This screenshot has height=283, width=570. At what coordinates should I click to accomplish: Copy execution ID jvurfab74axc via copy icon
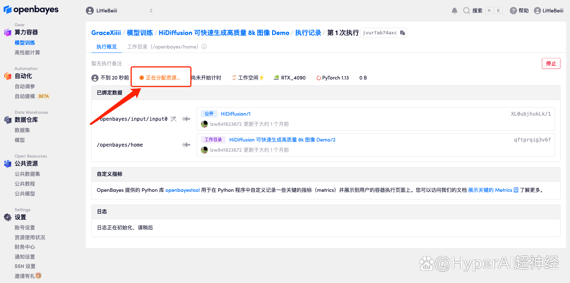402,33
